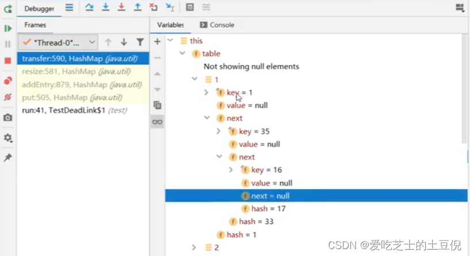Viewport: 470px width, 256px height.
Task: Step out of method
Action: click(x=137, y=7)
